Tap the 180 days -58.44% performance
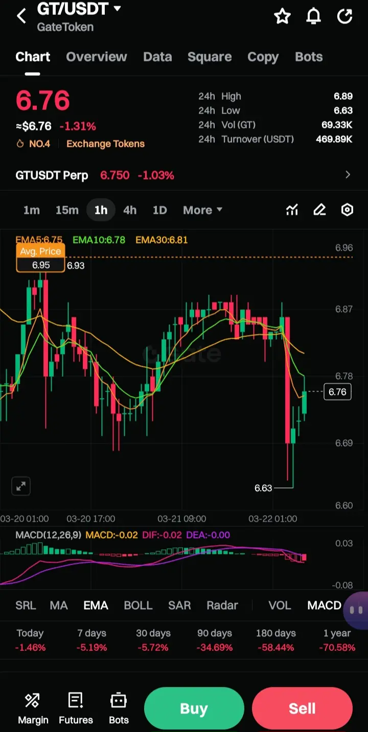The width and height of the screenshot is (368, 732). coord(276,640)
